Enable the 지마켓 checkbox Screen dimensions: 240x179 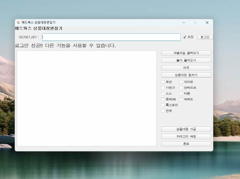[x=181, y=82]
